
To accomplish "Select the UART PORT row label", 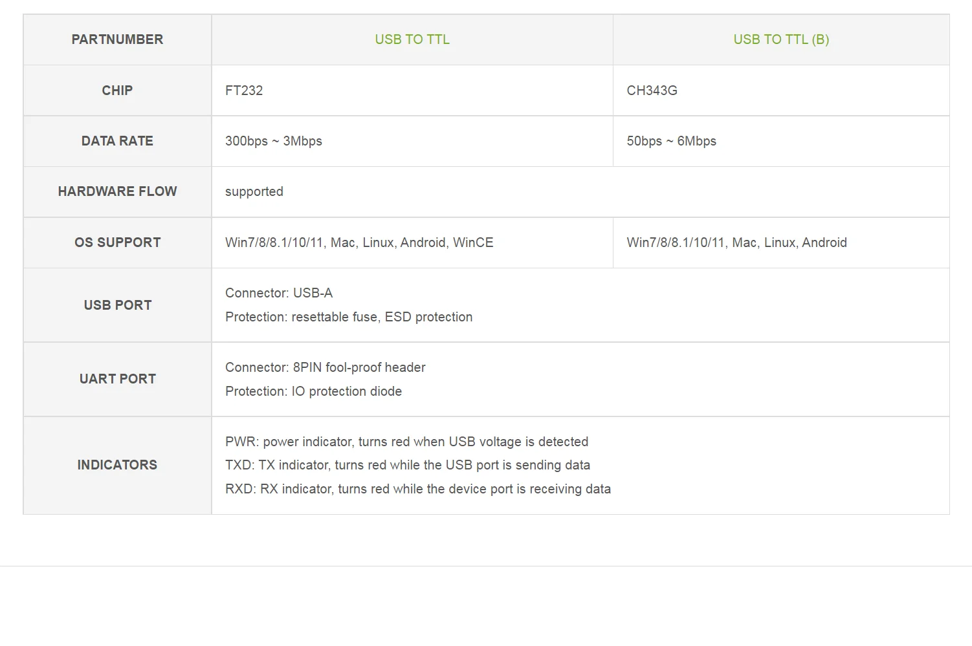I will (117, 379).
